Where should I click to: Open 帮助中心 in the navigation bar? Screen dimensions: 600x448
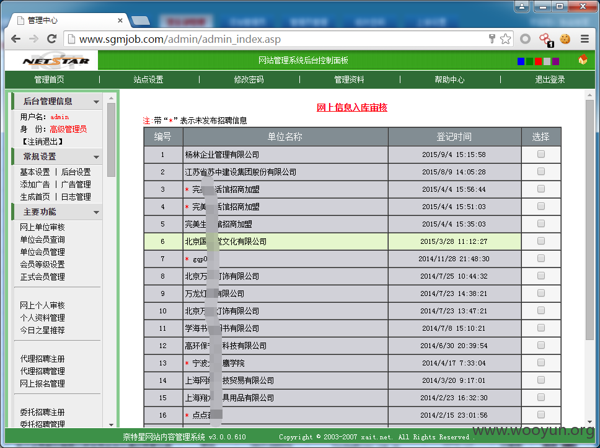449,79
